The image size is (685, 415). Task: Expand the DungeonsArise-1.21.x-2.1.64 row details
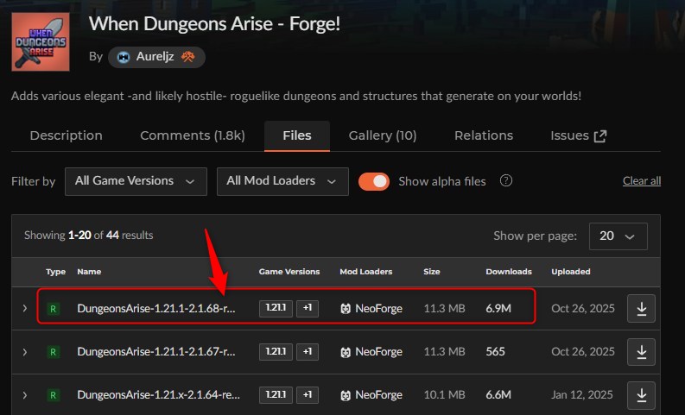25,395
